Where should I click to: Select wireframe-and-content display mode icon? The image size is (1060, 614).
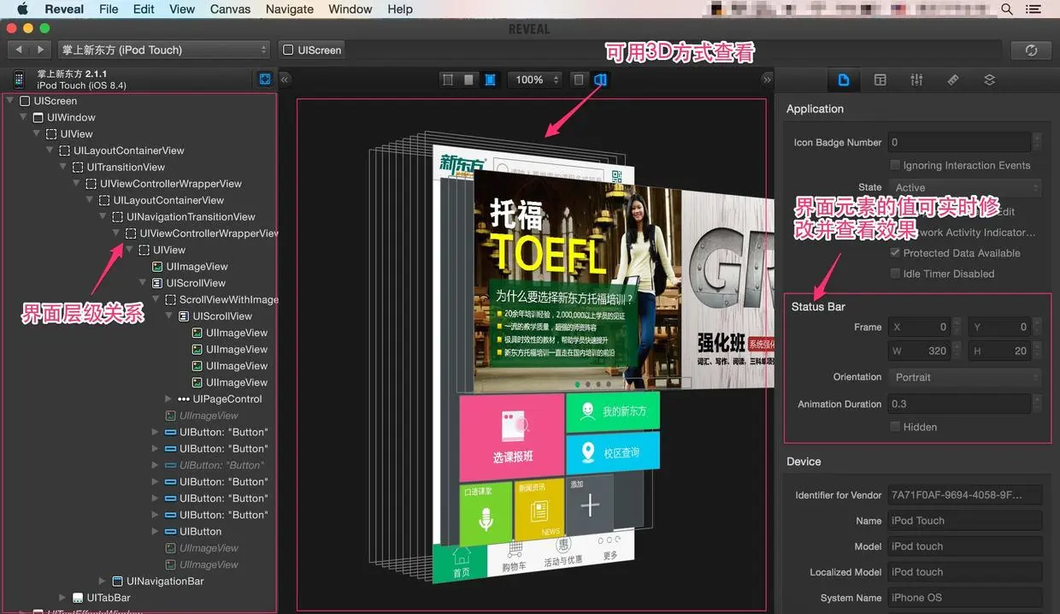(x=490, y=80)
